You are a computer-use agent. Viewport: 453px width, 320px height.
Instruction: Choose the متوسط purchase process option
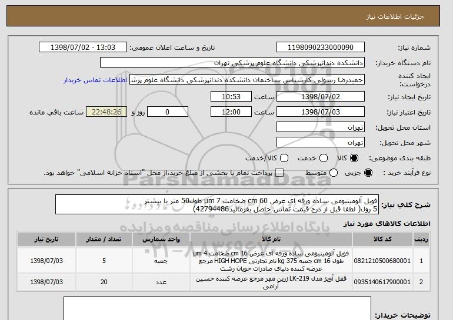click(x=334, y=173)
